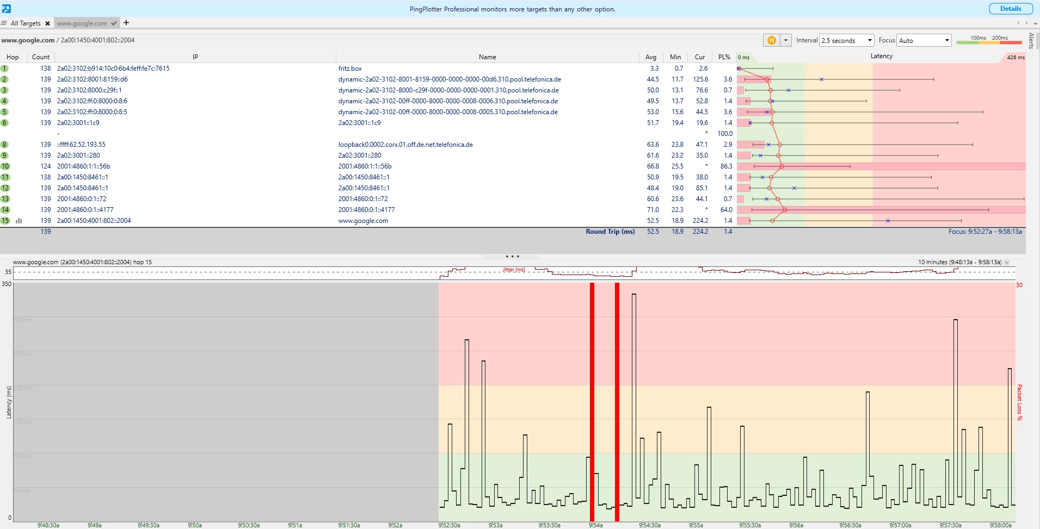Click the Cur column header
This screenshot has width=1040, height=529.
700,57
